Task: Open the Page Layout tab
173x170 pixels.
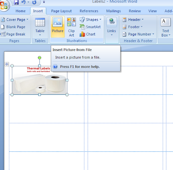Action: click(x=61, y=11)
